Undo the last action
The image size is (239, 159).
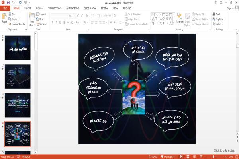(14, 2)
